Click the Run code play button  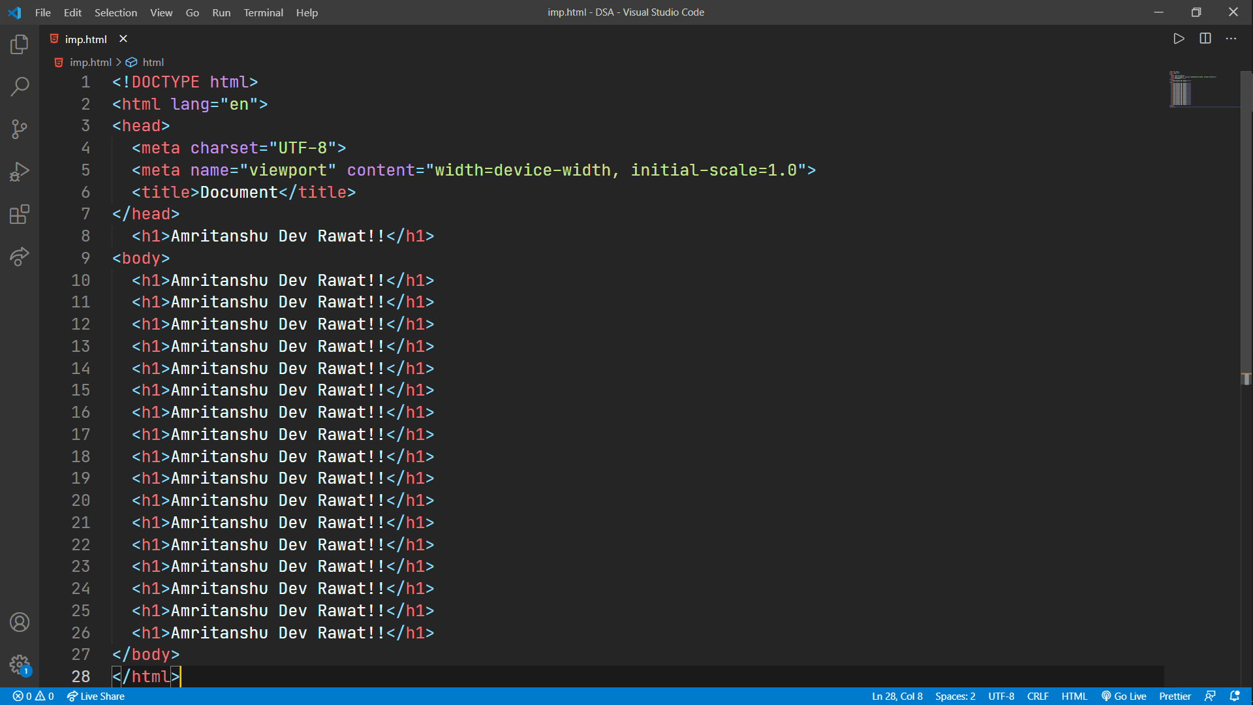1179,39
